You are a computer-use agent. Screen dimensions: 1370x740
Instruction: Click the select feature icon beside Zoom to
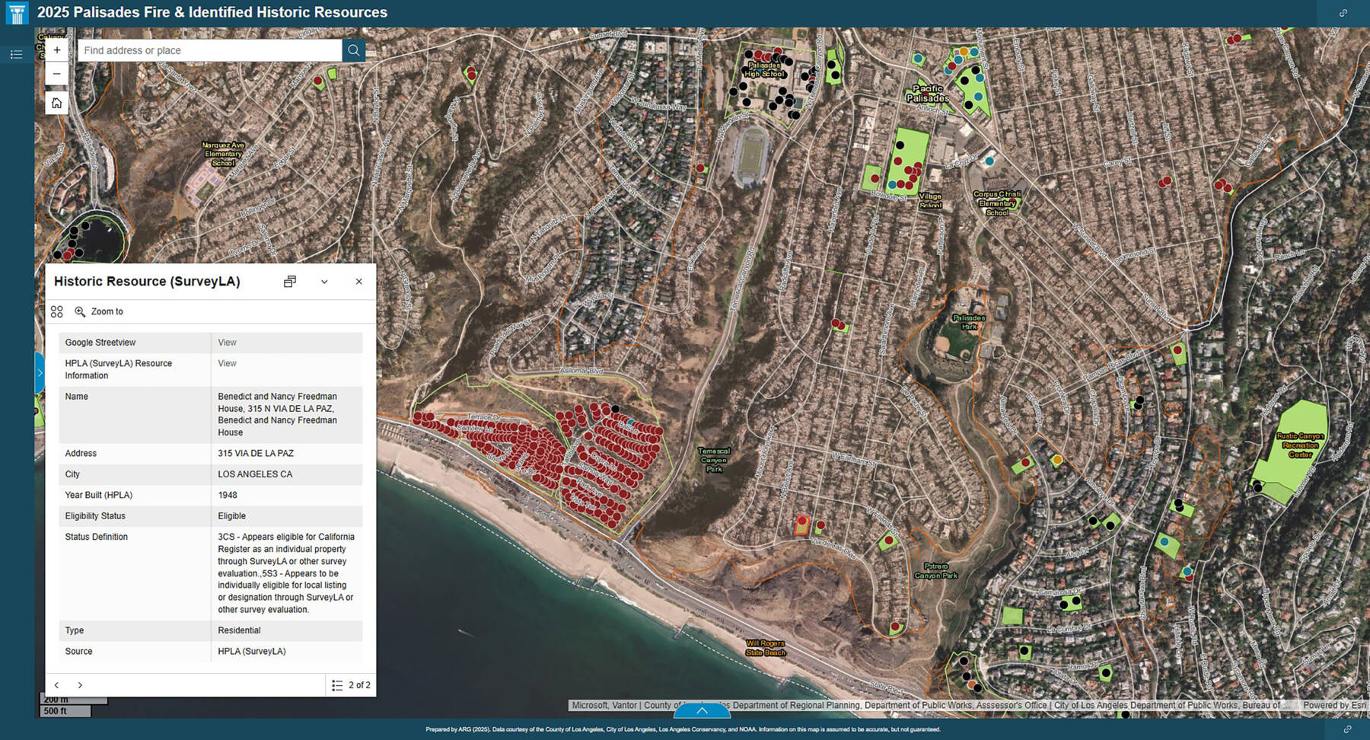57,311
